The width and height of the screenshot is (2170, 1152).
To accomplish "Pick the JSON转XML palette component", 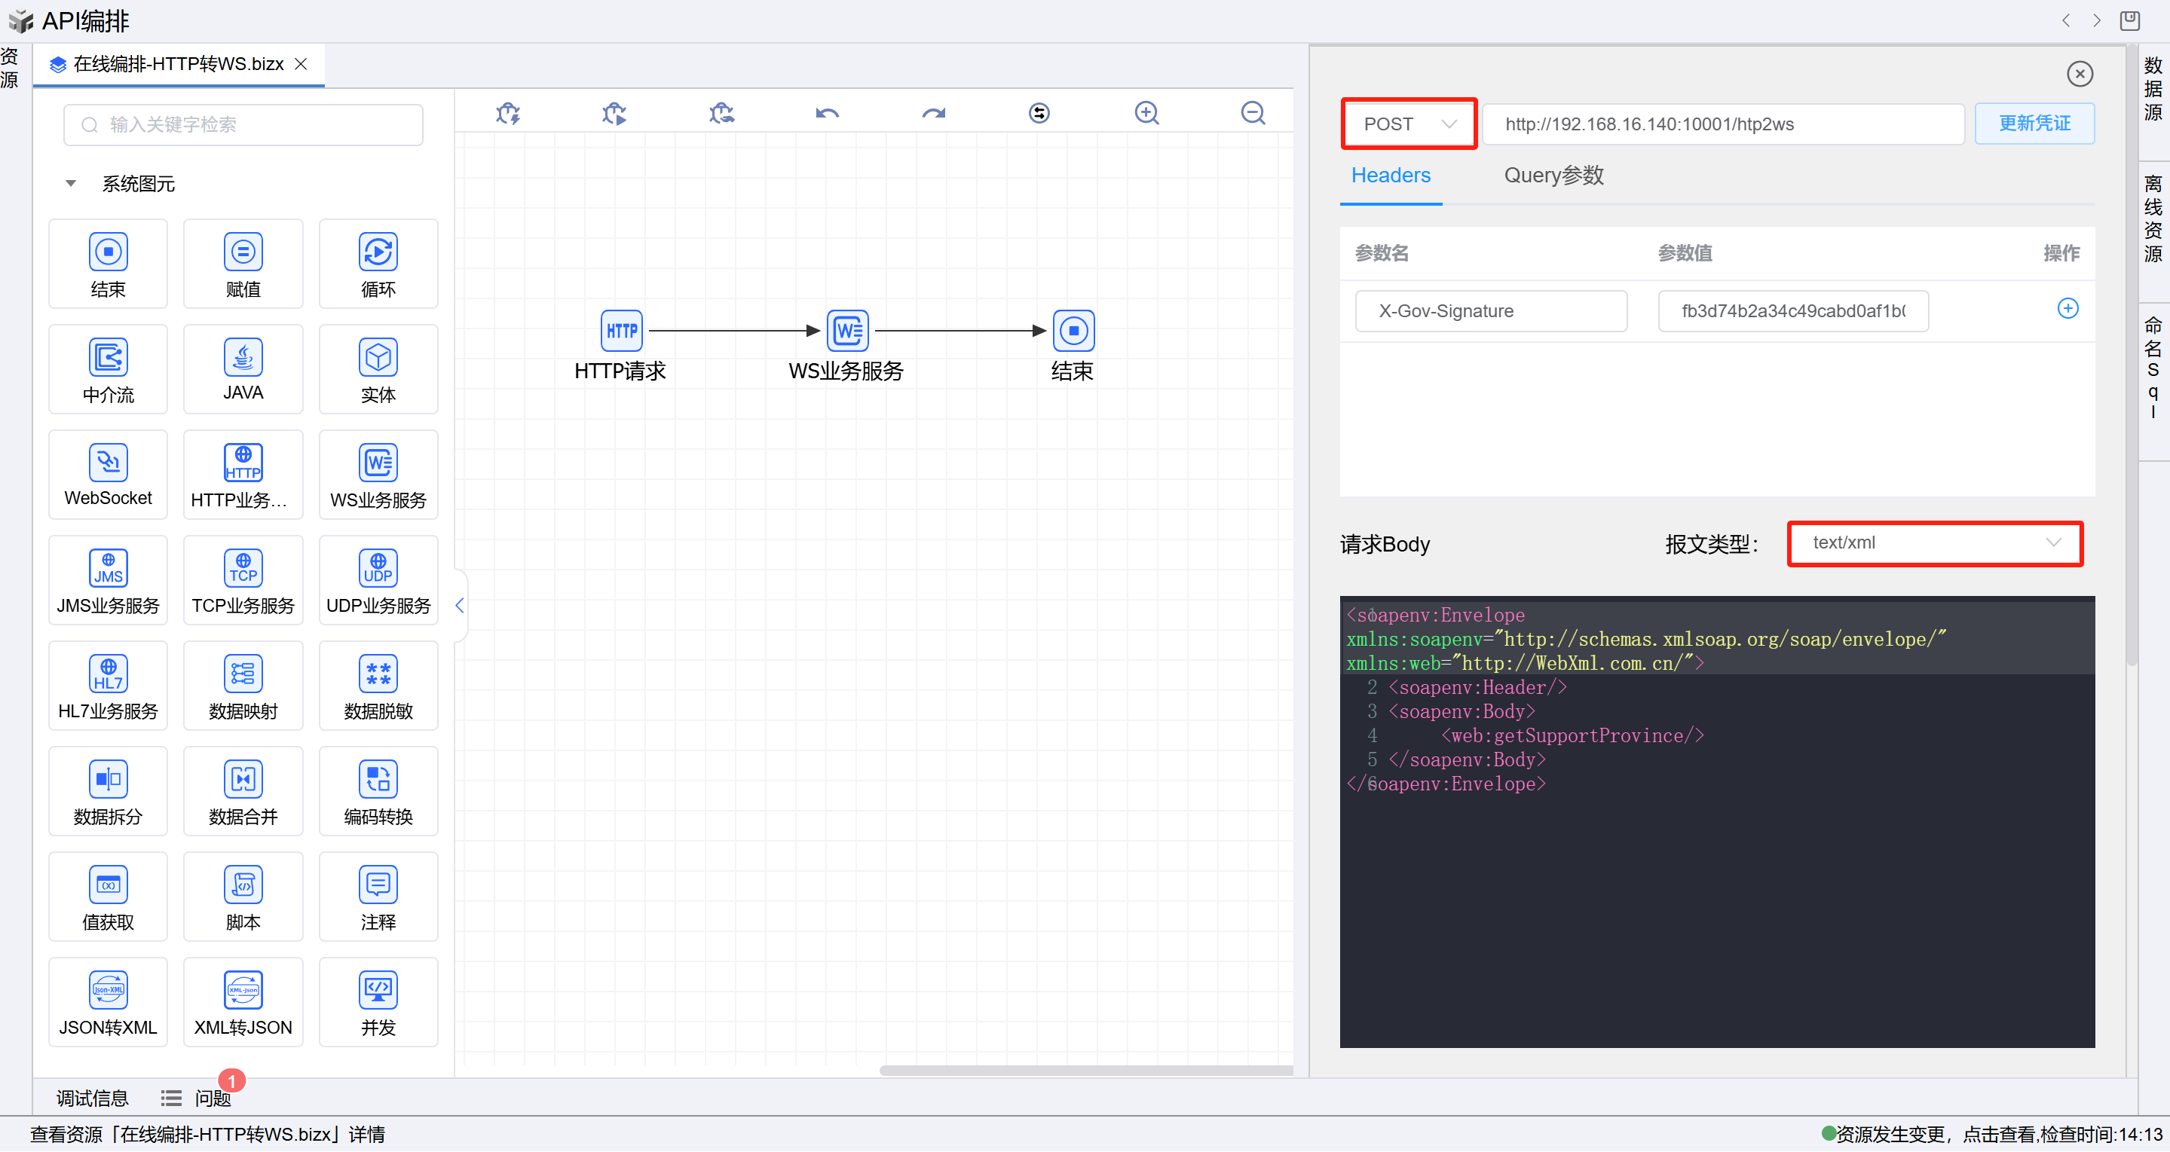I will click(x=108, y=1002).
